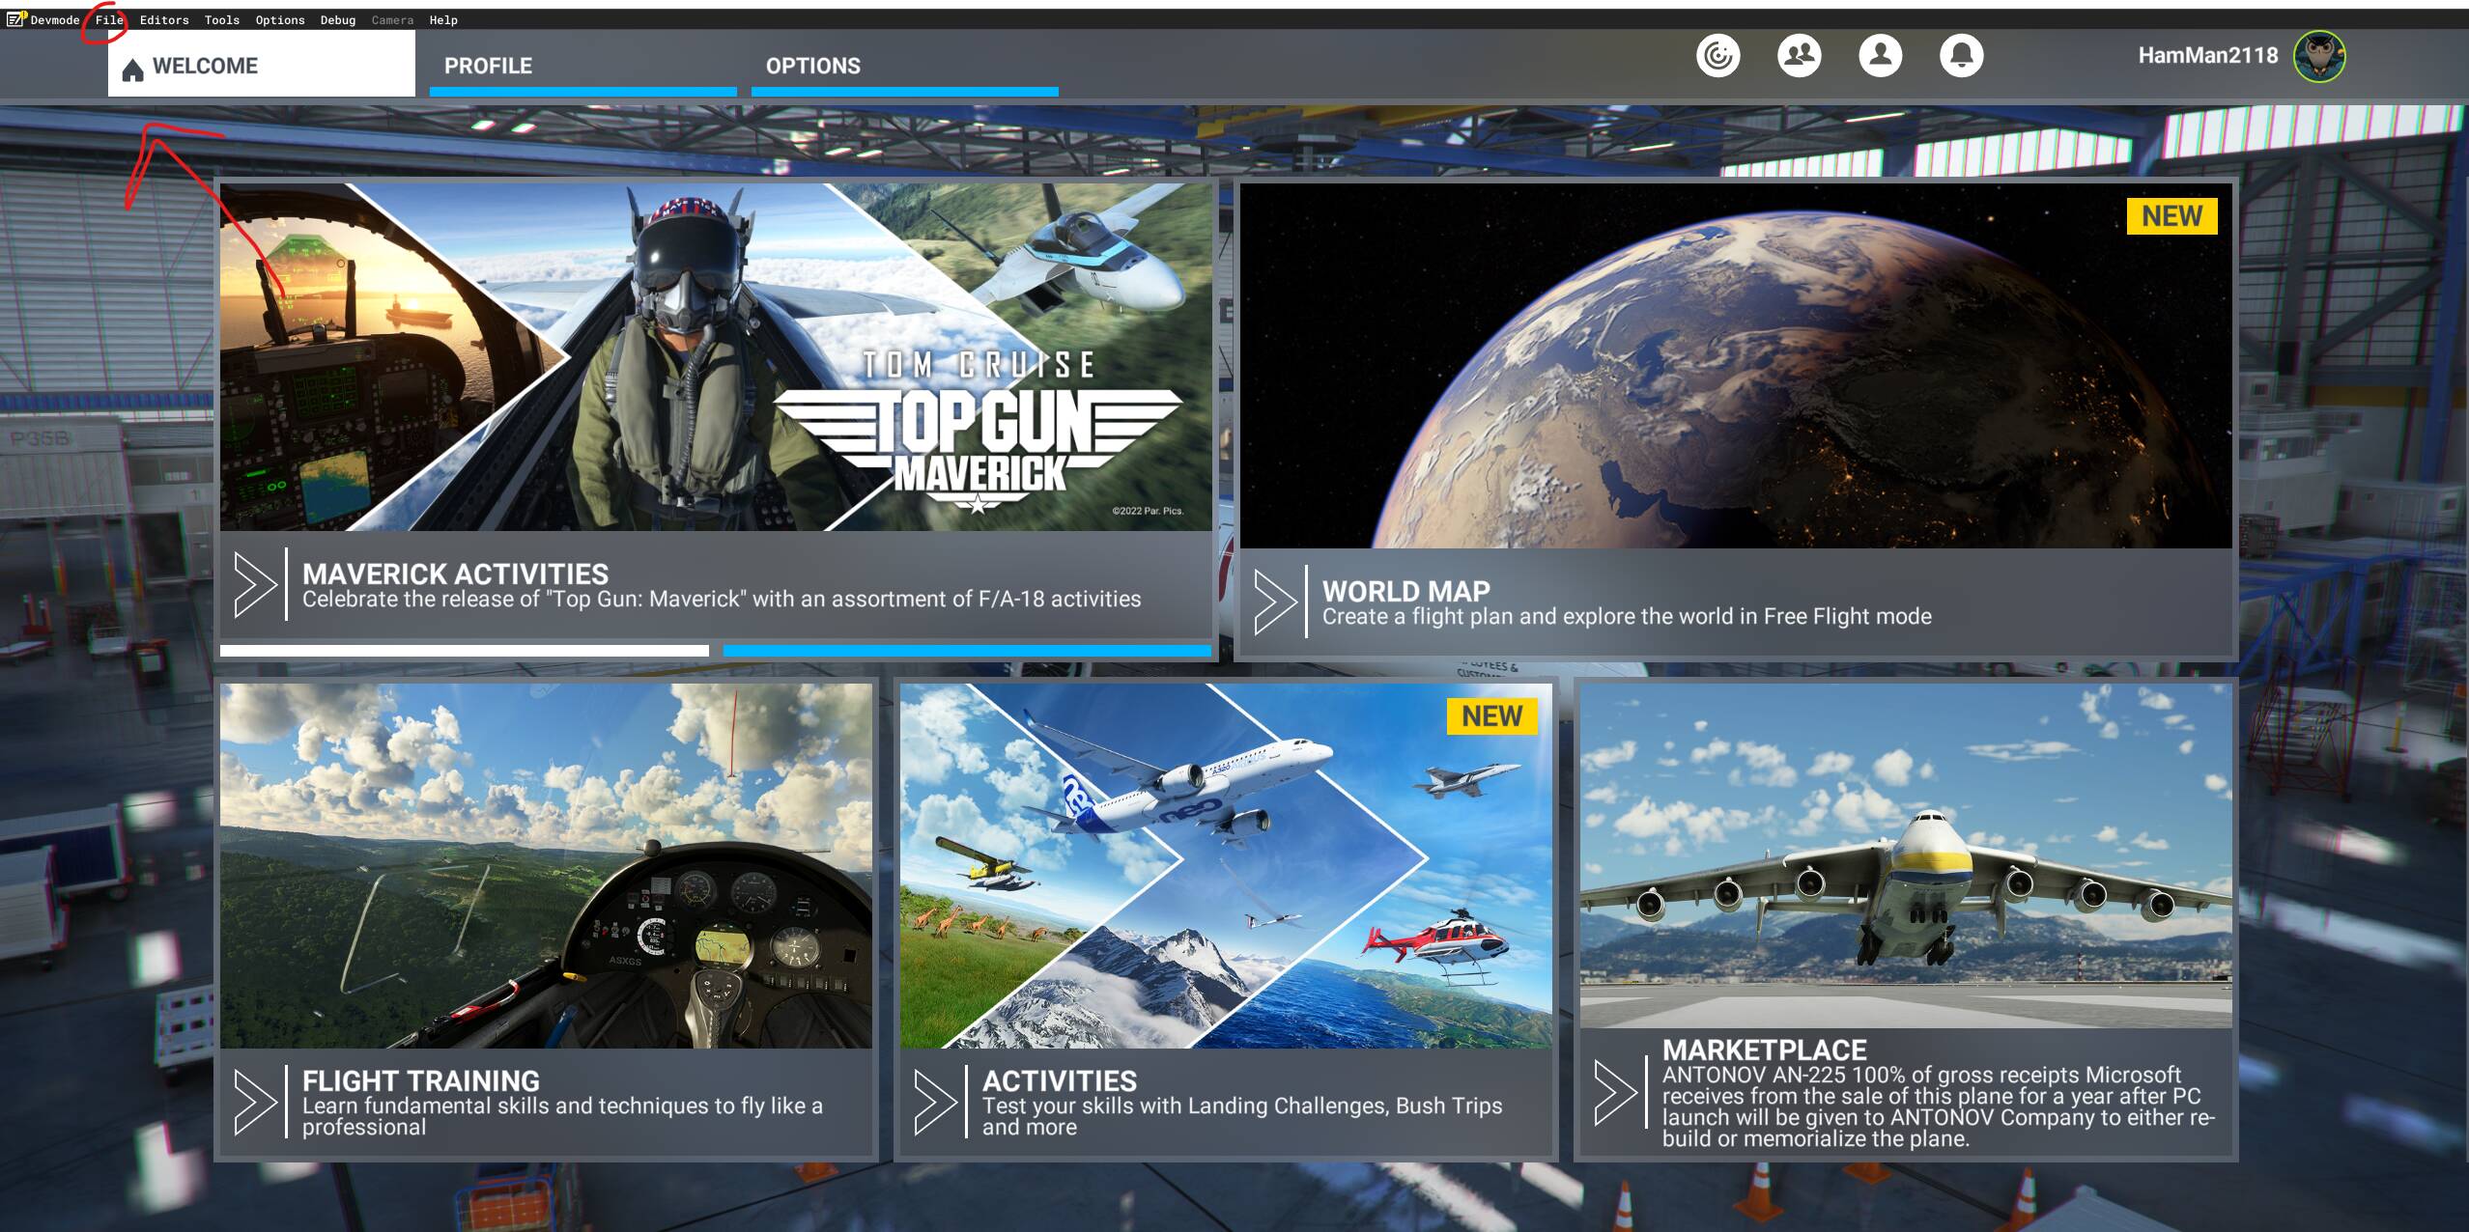Image resolution: width=2469 pixels, height=1232 pixels.
Task: Open the File menu
Action: pyautogui.click(x=109, y=20)
